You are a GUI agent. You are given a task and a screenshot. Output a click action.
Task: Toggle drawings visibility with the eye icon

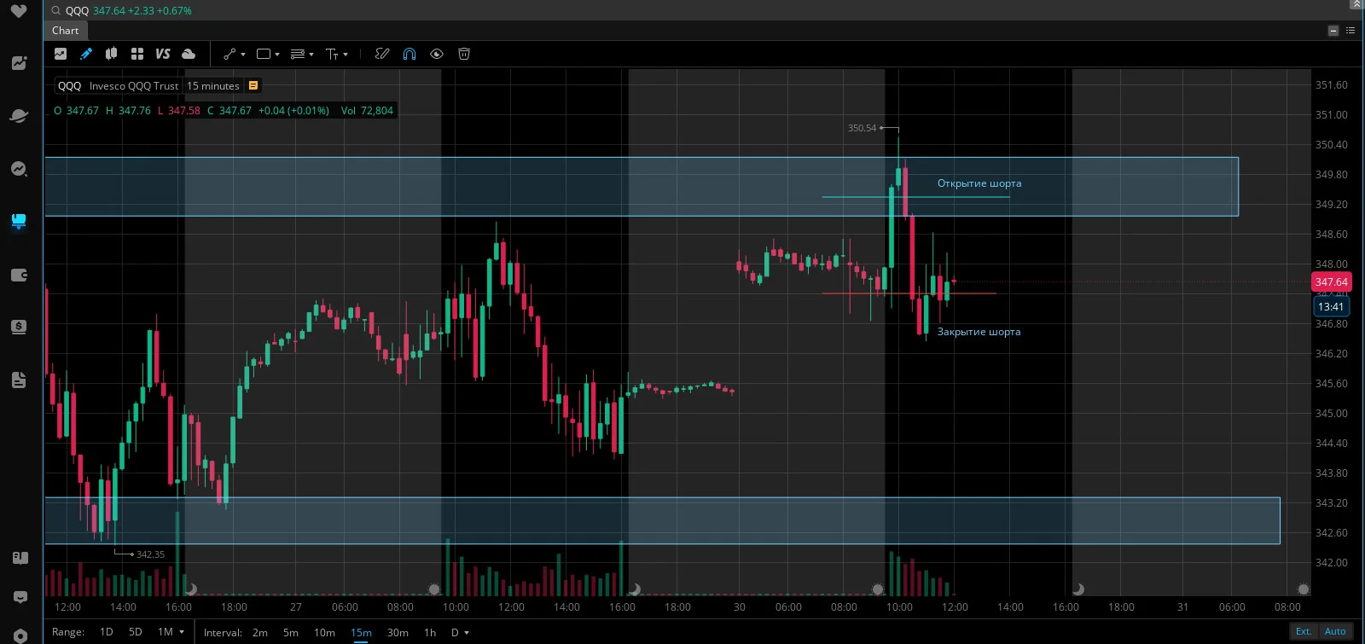(437, 54)
